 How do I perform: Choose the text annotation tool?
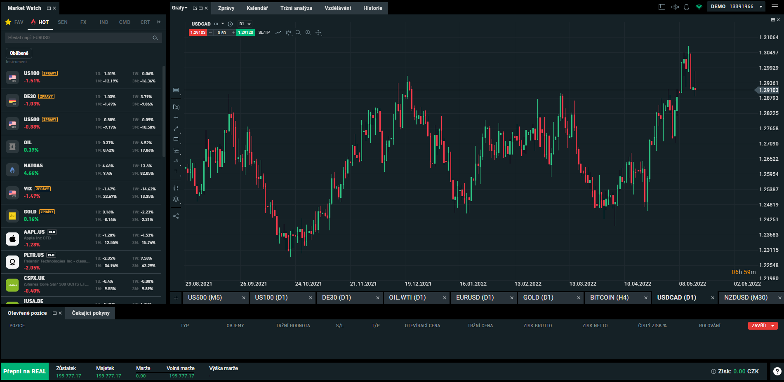176,171
